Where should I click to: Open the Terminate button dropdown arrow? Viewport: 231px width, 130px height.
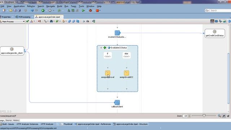pos(100,10)
